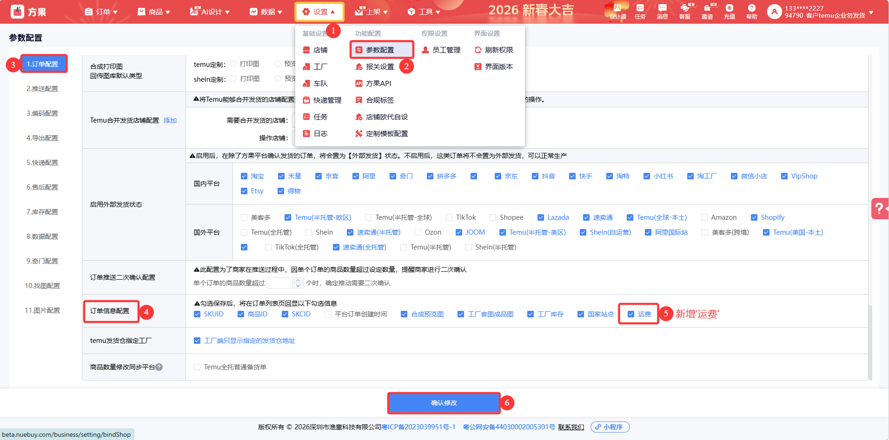Open 快递管理 from the settings menu
889x440 pixels.
click(322, 100)
